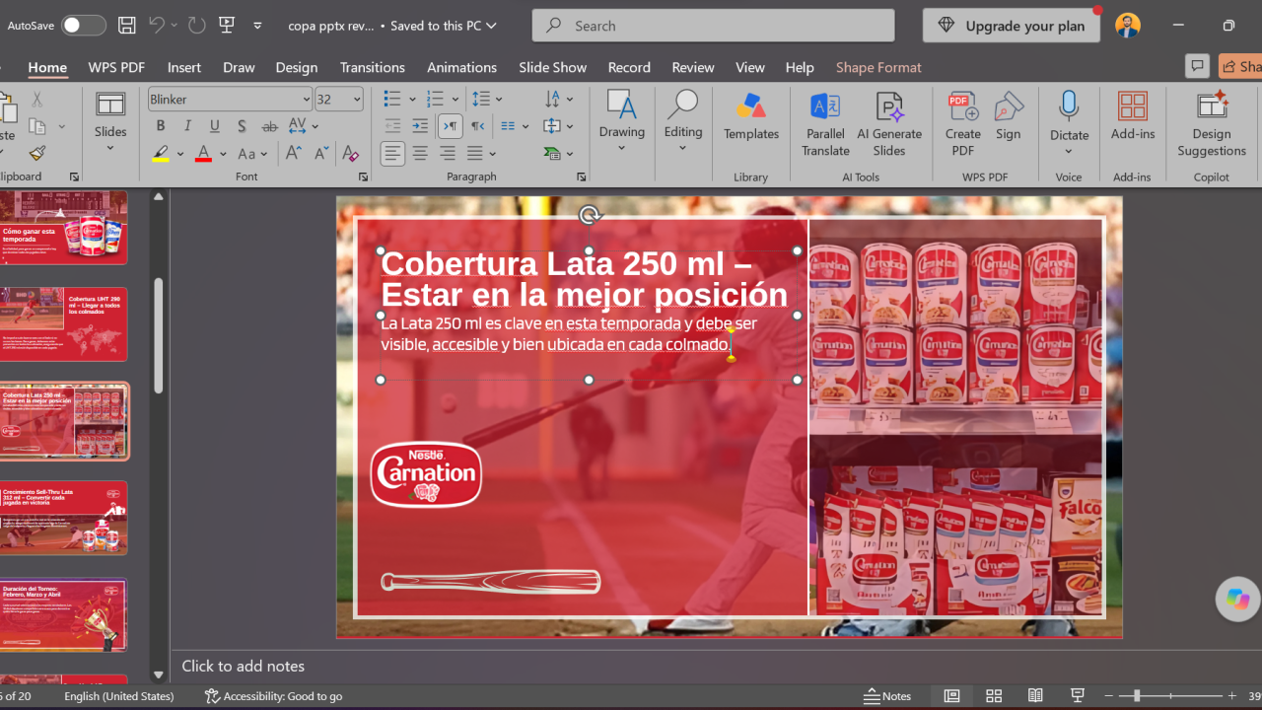1262x710 pixels.
Task: Expand the Slides dropdown
Action: (x=110, y=149)
